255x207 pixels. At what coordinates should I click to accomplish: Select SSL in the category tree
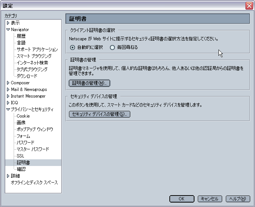(x=21, y=156)
